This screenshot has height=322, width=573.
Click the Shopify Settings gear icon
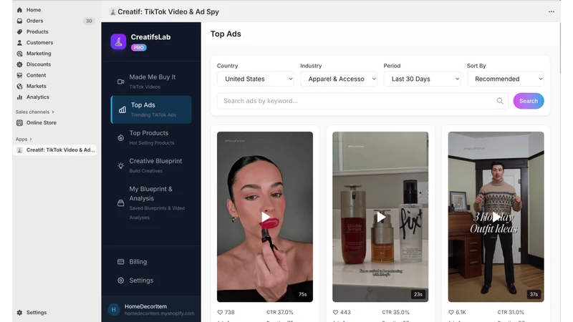[x=19, y=313]
